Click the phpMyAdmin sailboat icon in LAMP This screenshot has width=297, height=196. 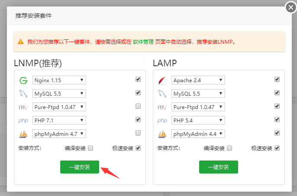[162, 134]
